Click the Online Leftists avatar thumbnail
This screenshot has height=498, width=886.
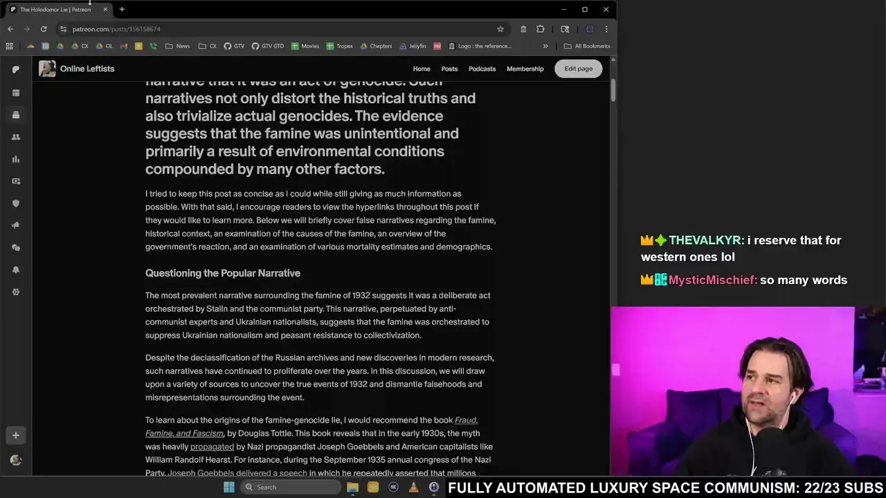point(47,68)
